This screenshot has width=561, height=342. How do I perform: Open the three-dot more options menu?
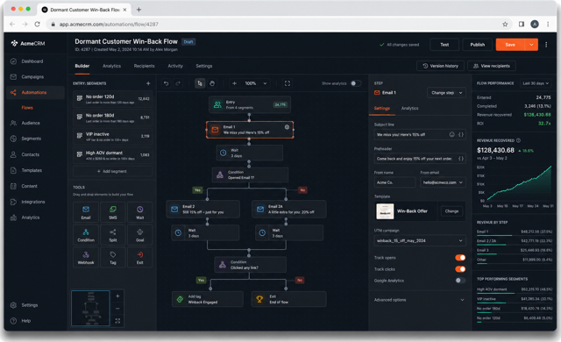click(x=546, y=45)
